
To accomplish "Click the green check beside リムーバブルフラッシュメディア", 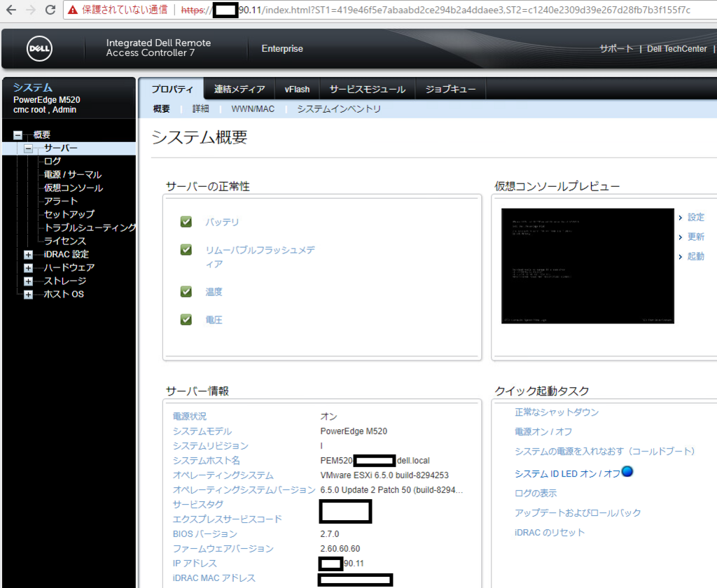I will point(186,250).
